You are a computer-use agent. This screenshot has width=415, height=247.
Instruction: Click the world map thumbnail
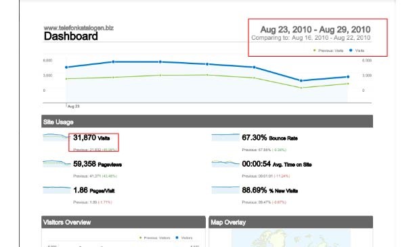click(x=291, y=238)
